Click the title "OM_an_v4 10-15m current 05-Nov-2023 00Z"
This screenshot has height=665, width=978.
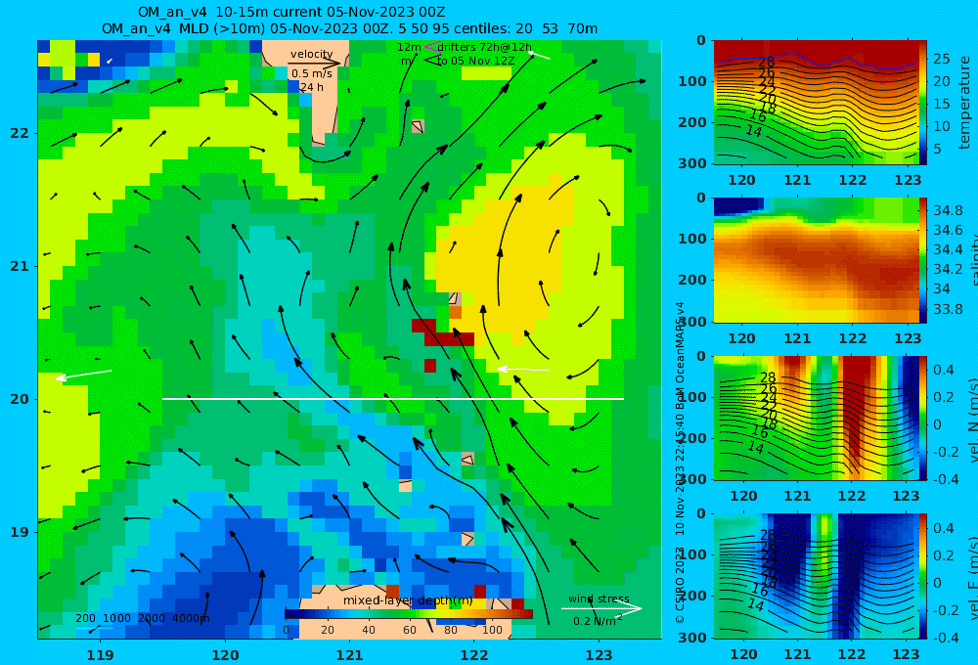[x=291, y=12]
